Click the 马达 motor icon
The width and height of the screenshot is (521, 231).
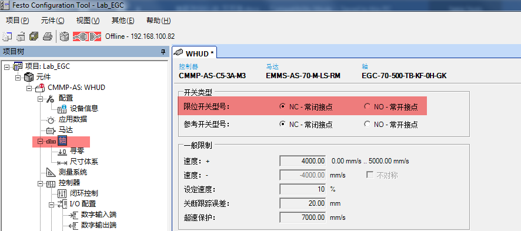pos(51,130)
